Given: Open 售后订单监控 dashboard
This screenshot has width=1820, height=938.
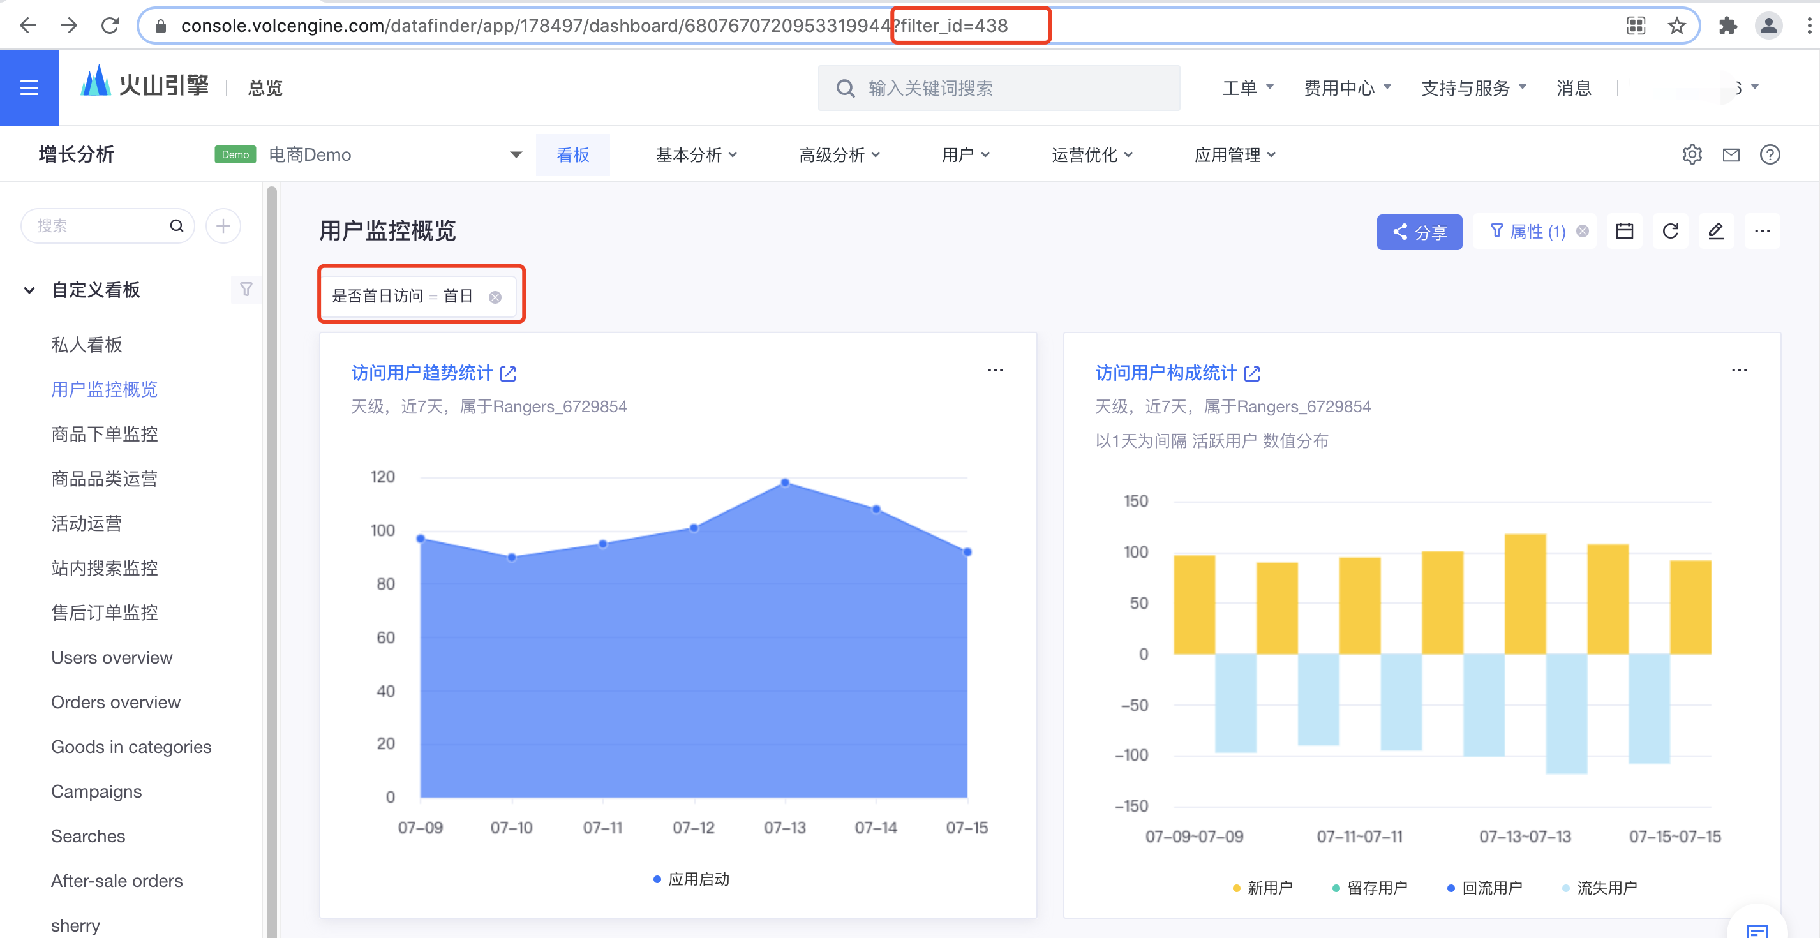Looking at the screenshot, I should coord(105,612).
